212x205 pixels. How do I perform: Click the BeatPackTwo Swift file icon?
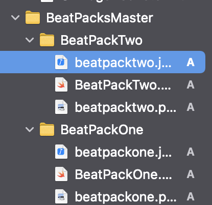pos(61,84)
